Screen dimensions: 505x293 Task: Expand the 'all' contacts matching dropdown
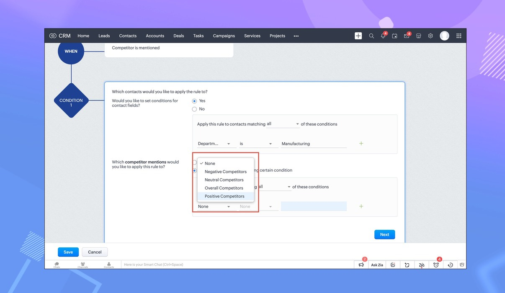point(283,124)
